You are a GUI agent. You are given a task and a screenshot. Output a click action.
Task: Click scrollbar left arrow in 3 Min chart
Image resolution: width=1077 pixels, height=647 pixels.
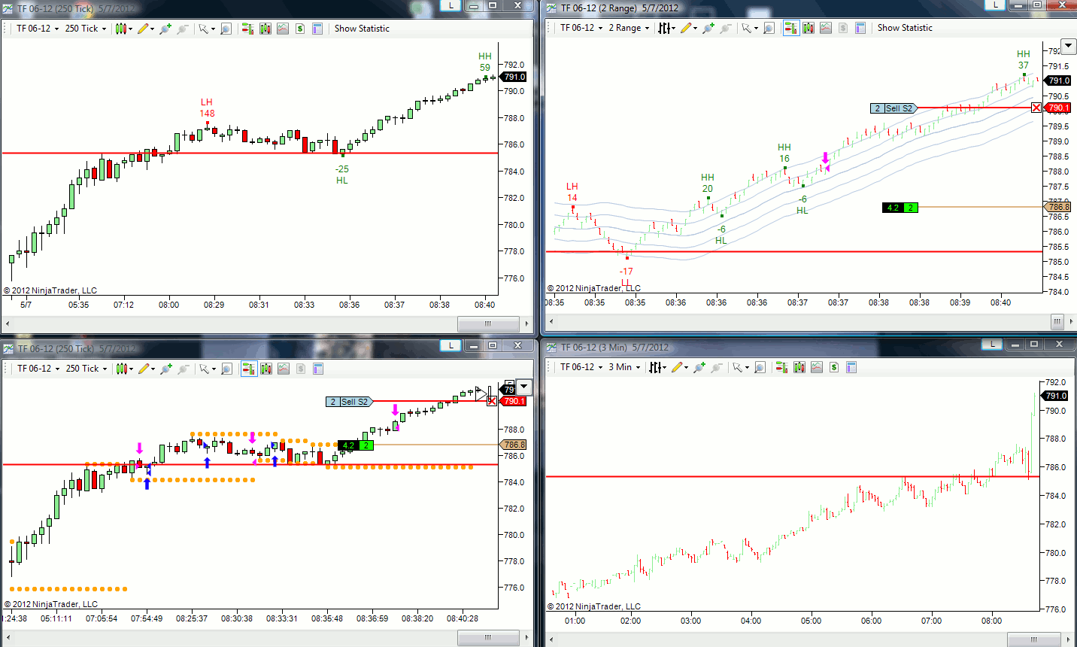pos(551,640)
